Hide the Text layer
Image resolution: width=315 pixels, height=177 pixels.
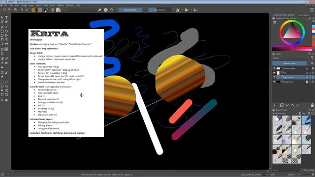tap(274, 73)
